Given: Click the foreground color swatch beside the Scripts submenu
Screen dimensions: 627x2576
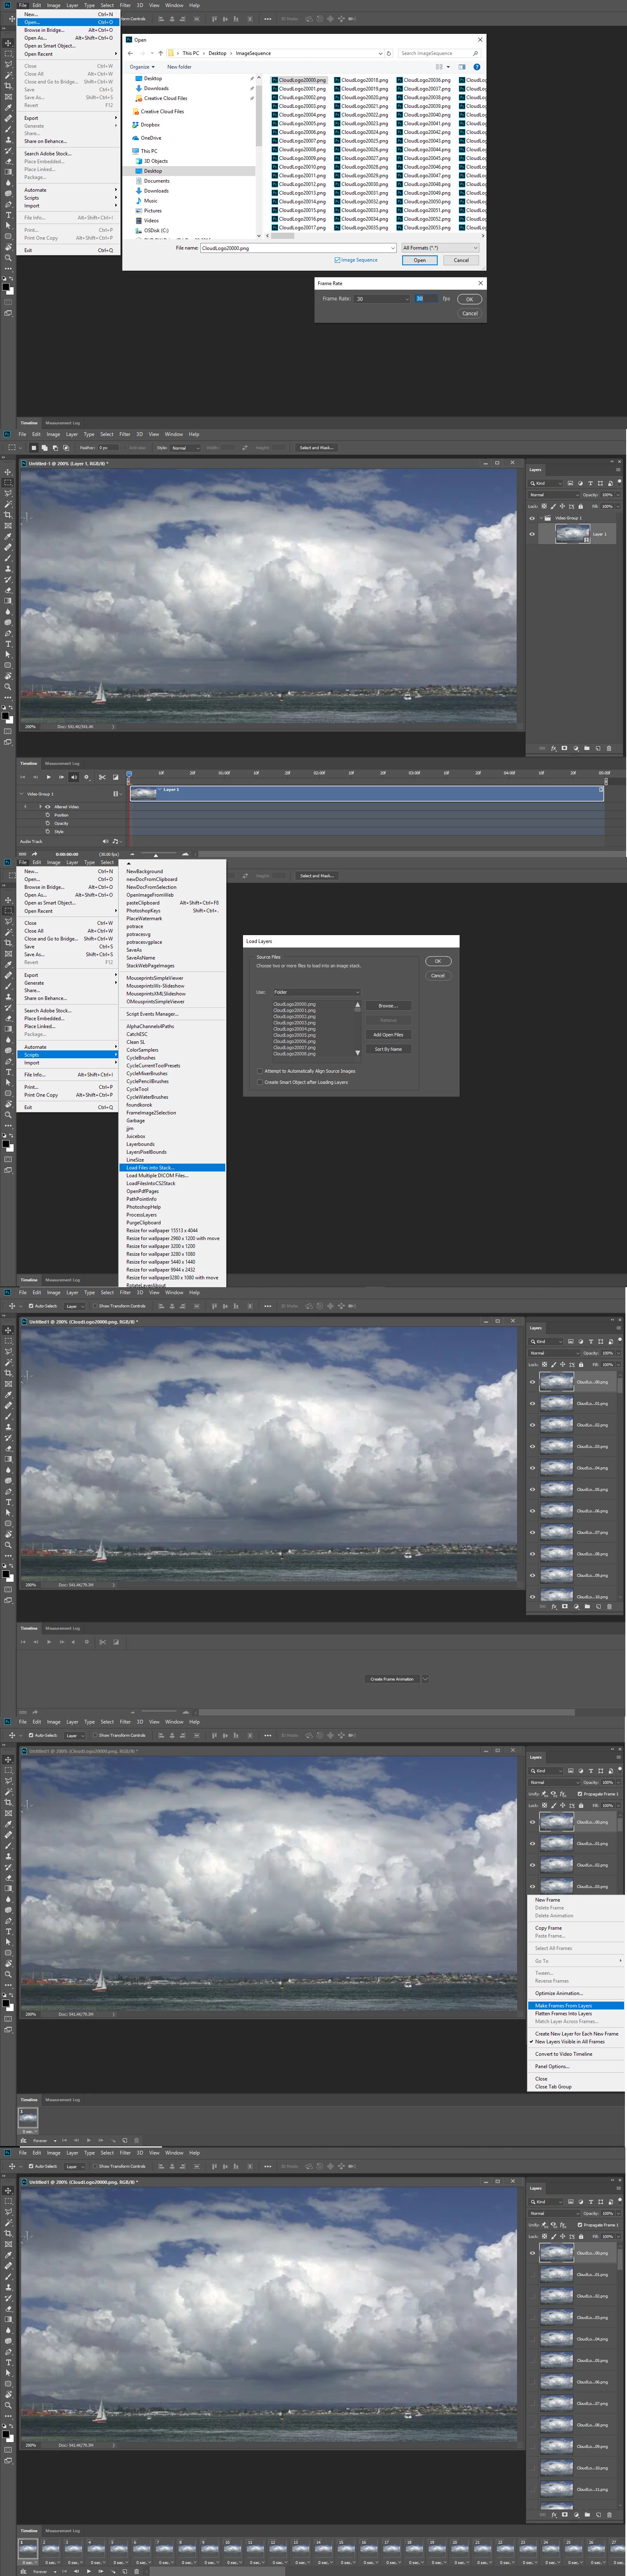Looking at the screenshot, I should pyautogui.click(x=6, y=1144).
